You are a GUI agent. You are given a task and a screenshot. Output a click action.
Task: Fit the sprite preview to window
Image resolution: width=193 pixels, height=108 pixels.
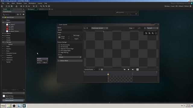pos(156,33)
